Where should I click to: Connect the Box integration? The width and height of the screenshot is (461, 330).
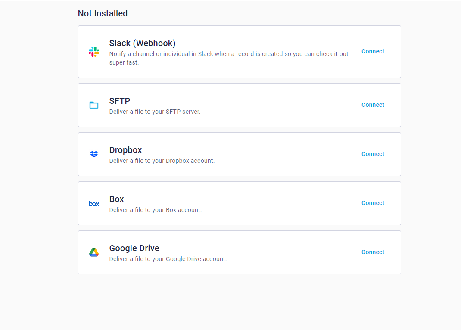point(373,203)
